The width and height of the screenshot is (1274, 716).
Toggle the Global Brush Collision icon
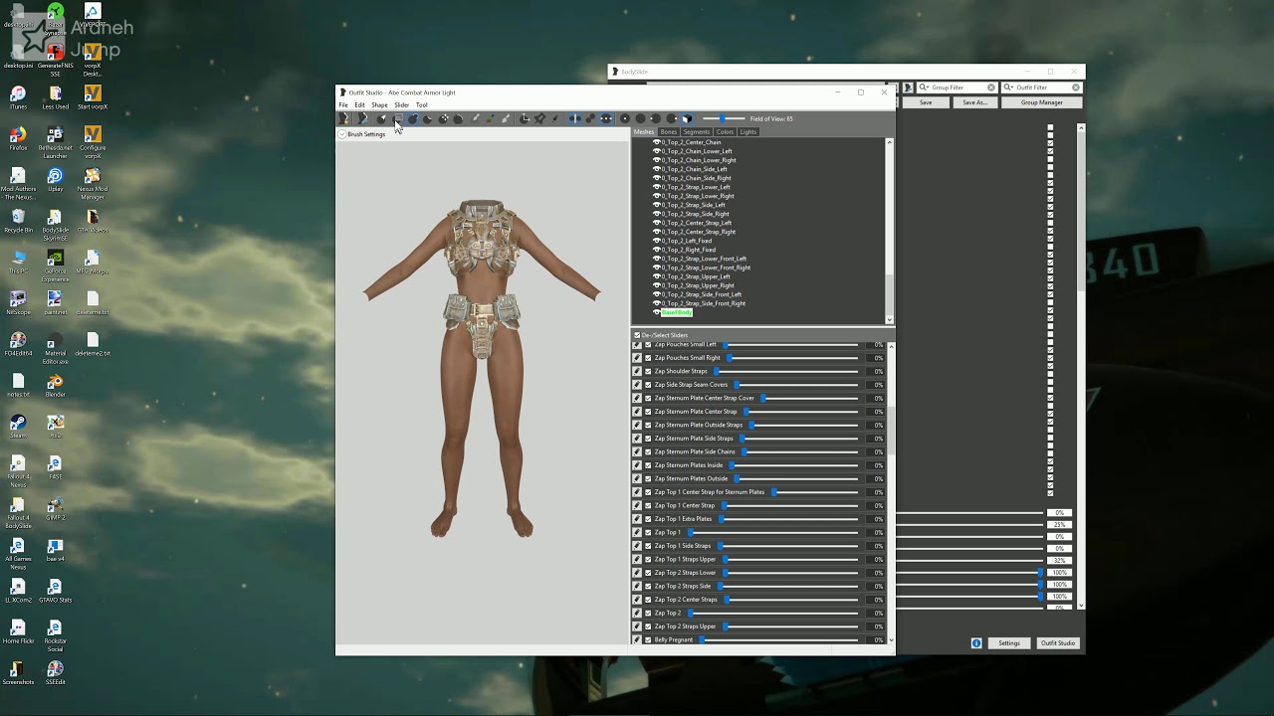[606, 118]
